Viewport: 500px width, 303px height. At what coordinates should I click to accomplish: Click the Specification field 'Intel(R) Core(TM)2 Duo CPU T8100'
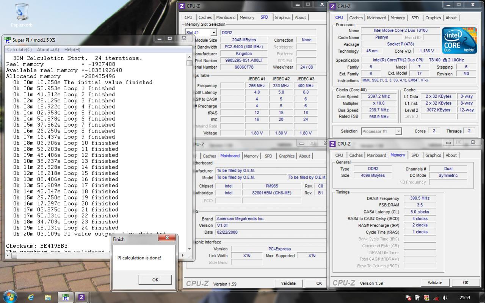click(x=419, y=60)
